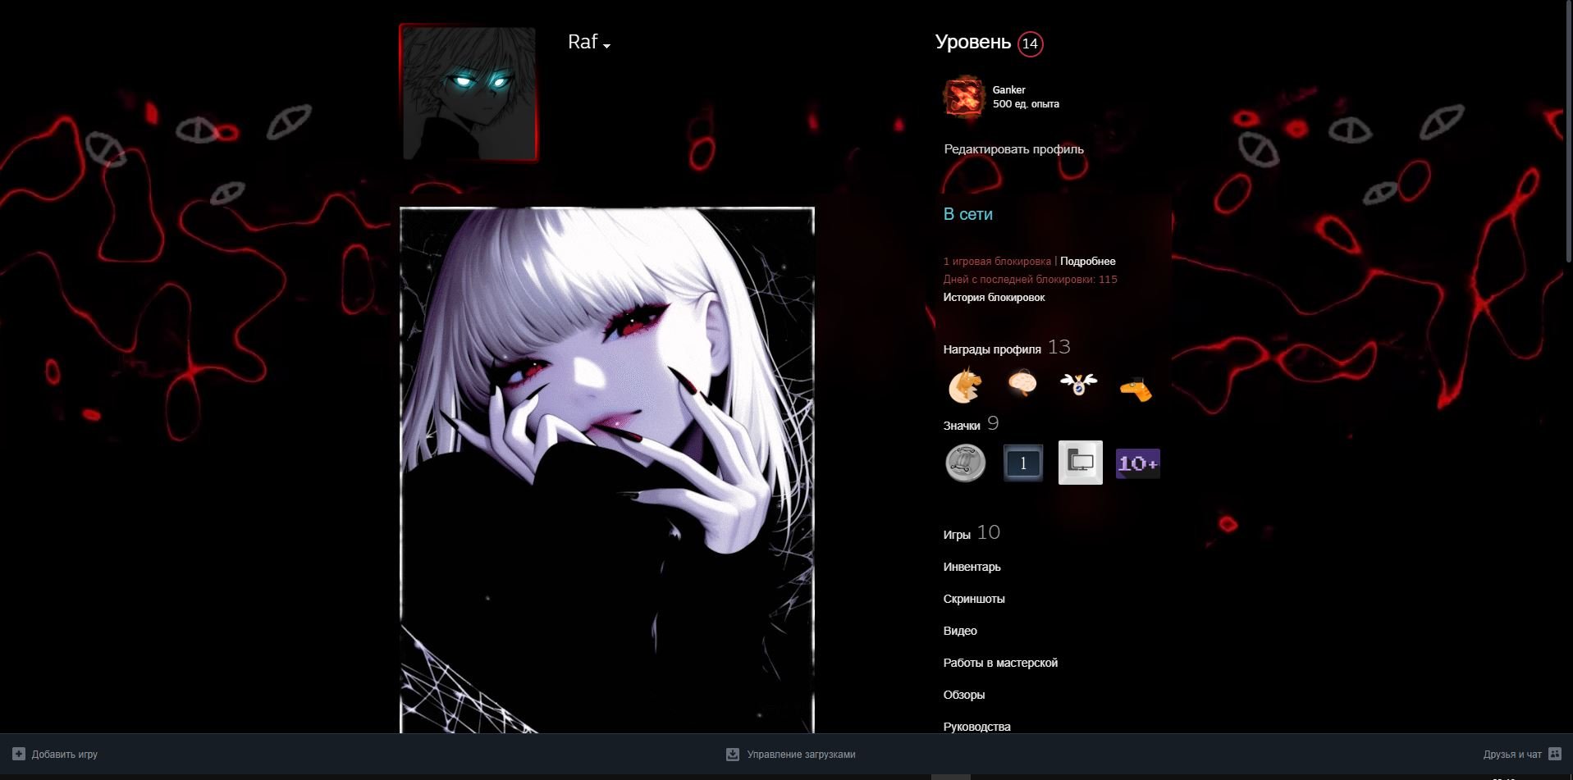
Task: Open the Обзоры reviews page
Action: (964, 695)
